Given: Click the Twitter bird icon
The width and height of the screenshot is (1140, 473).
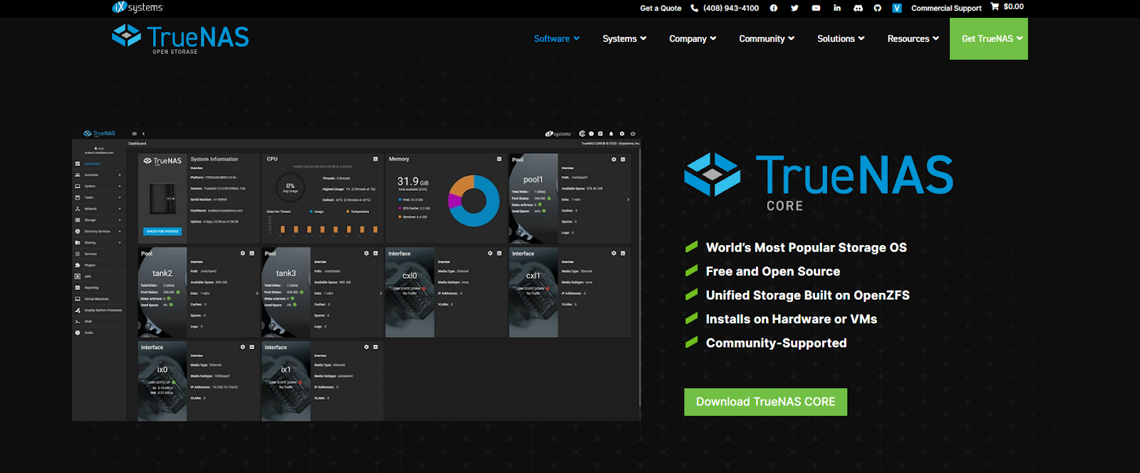Looking at the screenshot, I should [794, 8].
